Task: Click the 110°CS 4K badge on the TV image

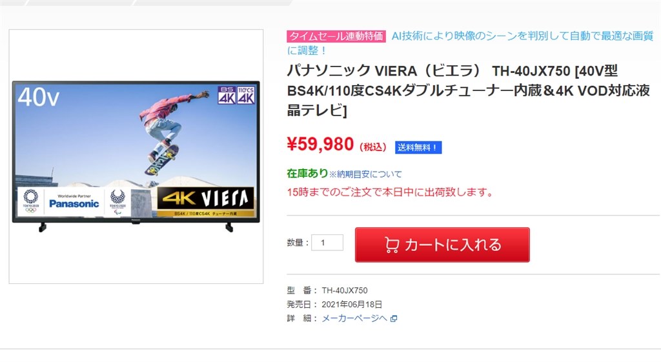Action: click(246, 96)
